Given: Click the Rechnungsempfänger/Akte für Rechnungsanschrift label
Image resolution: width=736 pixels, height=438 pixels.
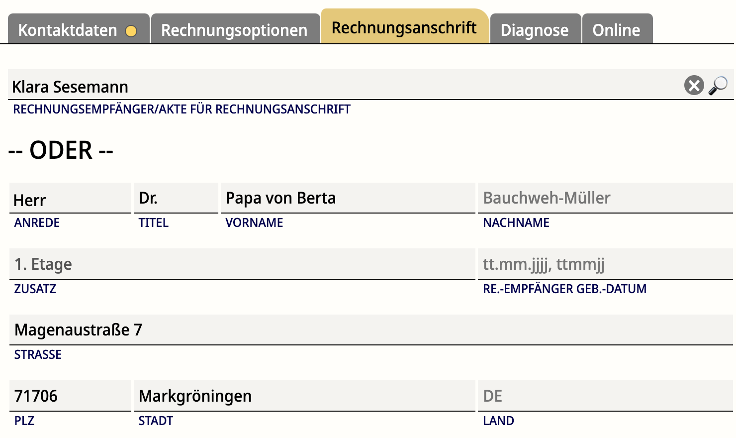Looking at the screenshot, I should (182, 109).
